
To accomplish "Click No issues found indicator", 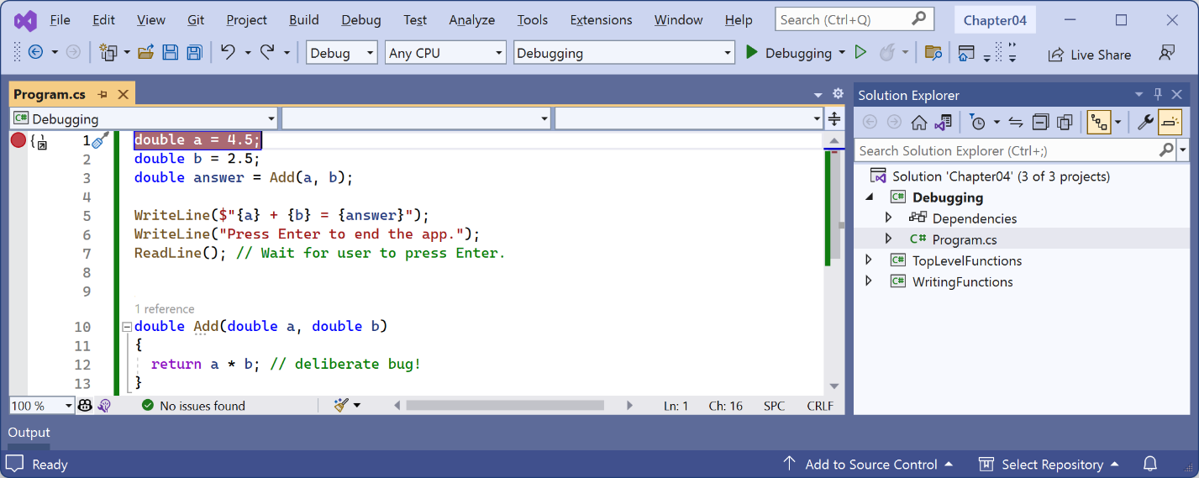I will coord(193,406).
